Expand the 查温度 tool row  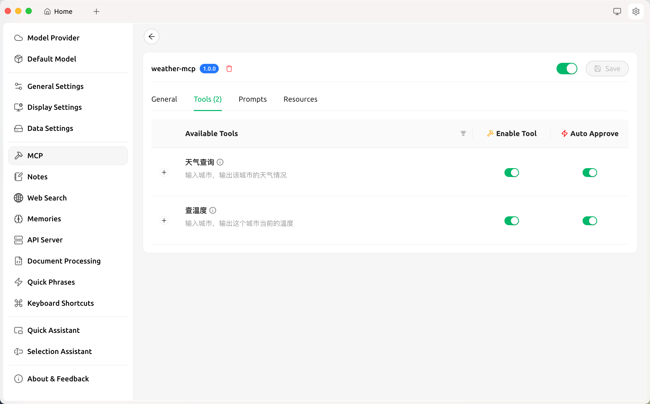pos(164,221)
